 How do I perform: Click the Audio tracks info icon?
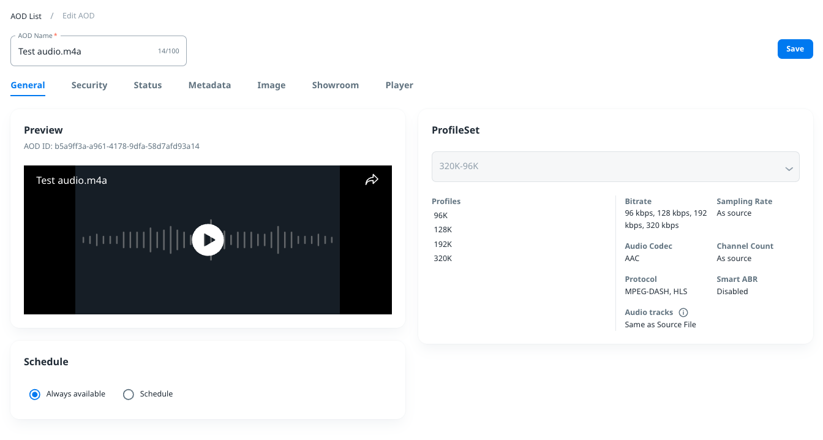pos(683,313)
